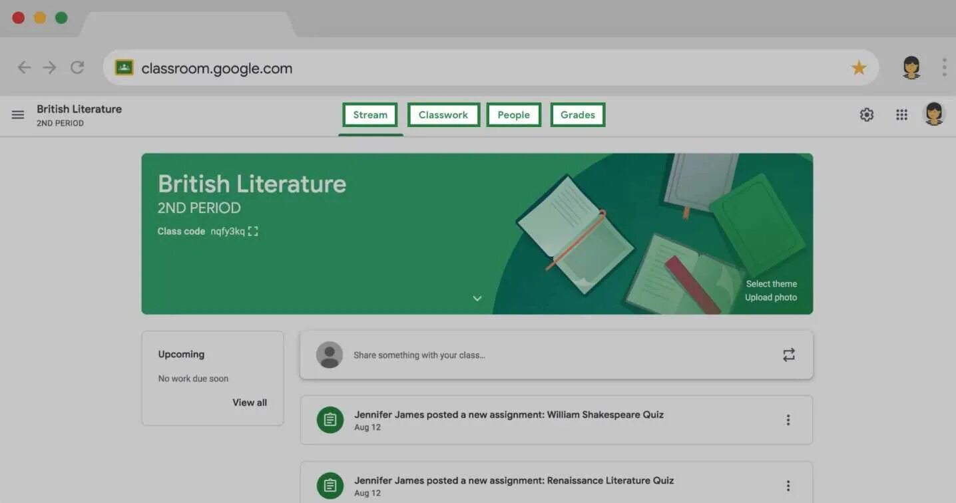Click View all upcoming work
Image resolution: width=956 pixels, height=503 pixels.
[x=250, y=403]
